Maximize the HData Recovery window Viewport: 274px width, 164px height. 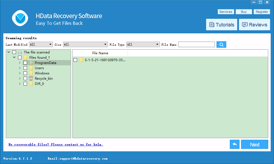[x=260, y=2]
